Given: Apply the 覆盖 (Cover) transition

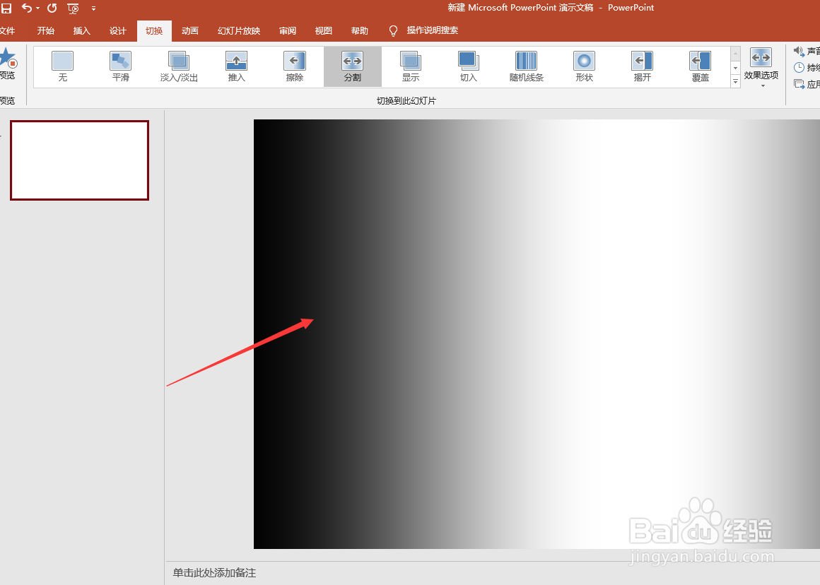Looking at the screenshot, I should pos(700,66).
